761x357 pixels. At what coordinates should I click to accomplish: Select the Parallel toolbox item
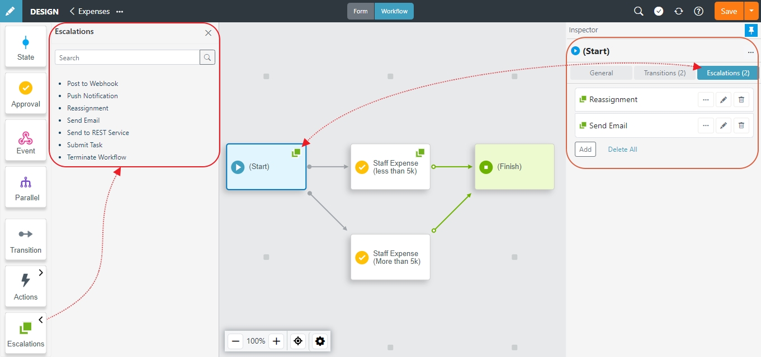click(x=26, y=187)
